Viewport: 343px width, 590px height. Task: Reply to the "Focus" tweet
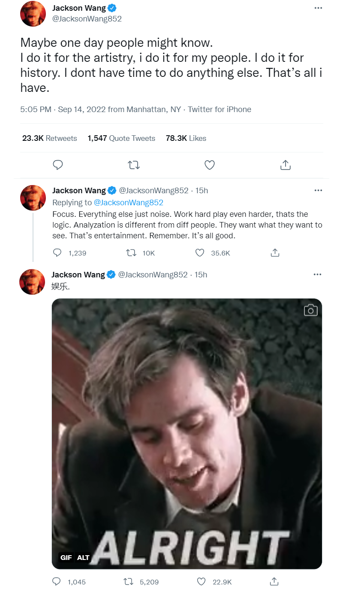57,253
